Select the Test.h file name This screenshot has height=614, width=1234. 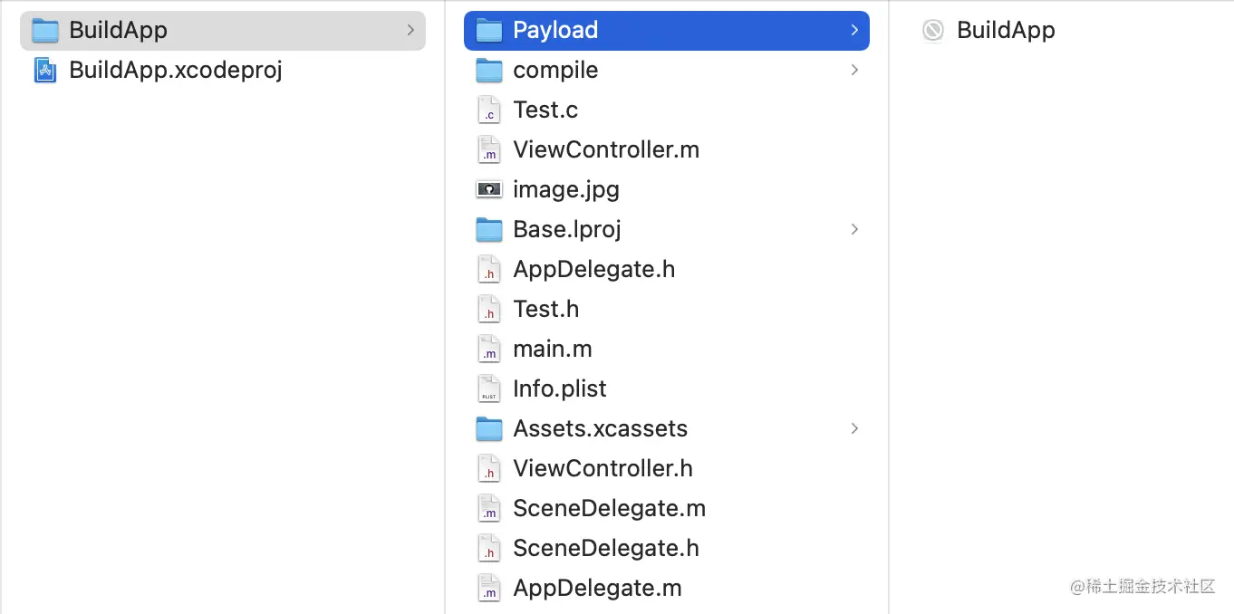tap(546, 309)
